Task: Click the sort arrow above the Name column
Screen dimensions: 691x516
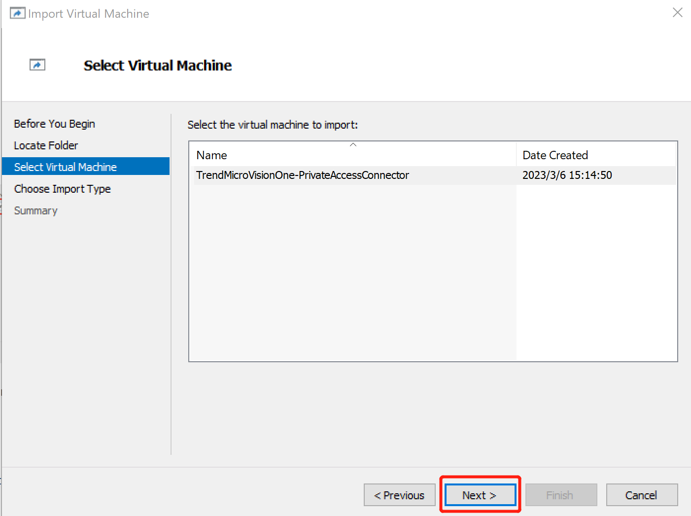Action: coord(353,144)
